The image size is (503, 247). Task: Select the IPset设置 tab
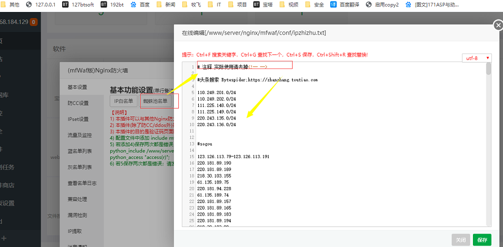click(78, 119)
